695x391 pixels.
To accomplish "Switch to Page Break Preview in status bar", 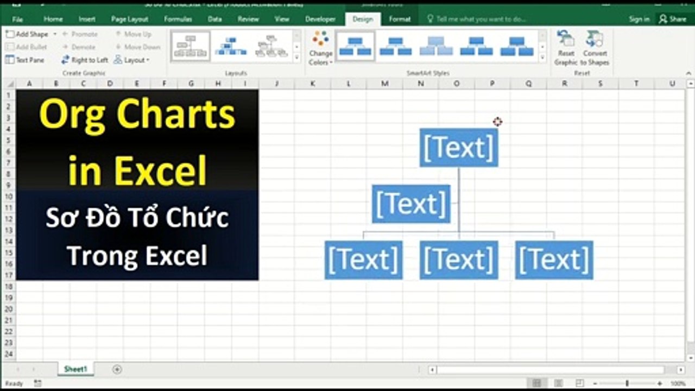I will (x=579, y=383).
